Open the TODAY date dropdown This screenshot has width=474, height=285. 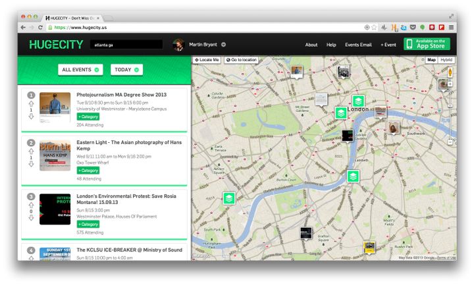[126, 70]
